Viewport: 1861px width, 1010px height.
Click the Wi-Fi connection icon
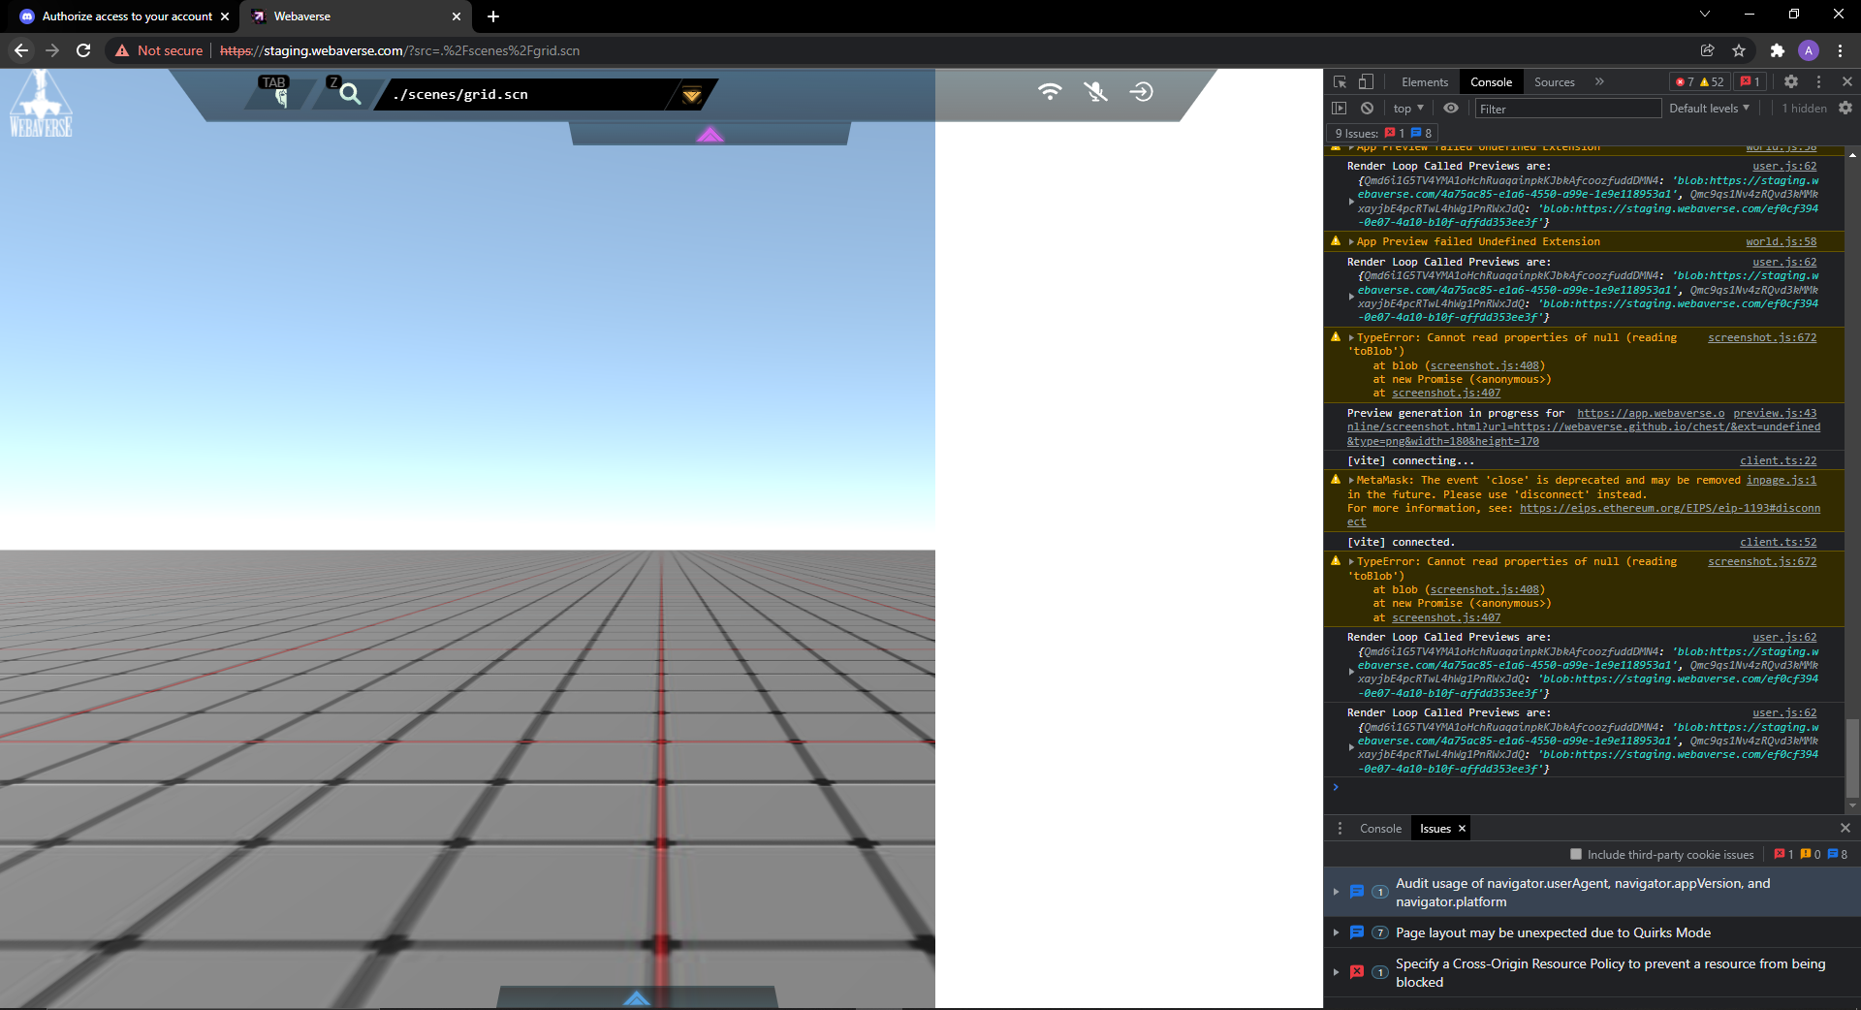[x=1050, y=91]
